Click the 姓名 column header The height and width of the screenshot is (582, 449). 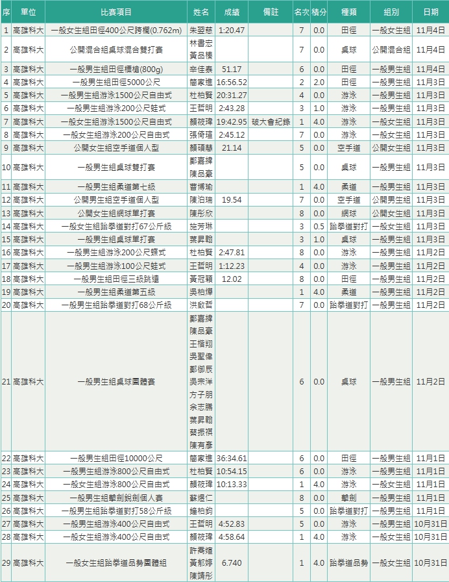click(x=201, y=12)
